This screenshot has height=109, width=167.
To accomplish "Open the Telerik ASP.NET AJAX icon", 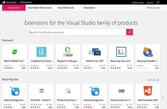I will coord(15,52).
